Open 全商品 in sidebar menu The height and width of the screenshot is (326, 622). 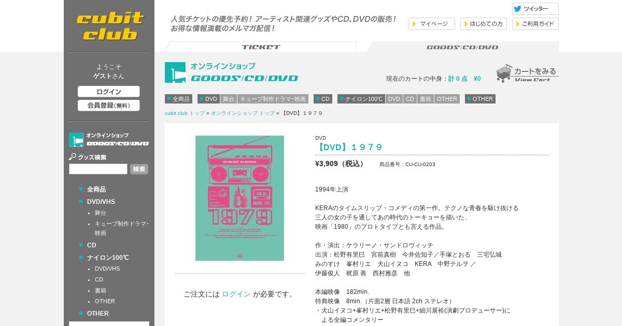(x=96, y=189)
